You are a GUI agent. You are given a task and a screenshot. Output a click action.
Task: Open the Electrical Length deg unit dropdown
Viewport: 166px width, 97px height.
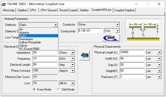click(73, 65)
